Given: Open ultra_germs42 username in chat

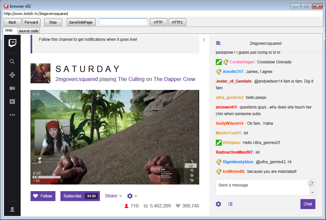Looking at the screenshot, I should click(229, 98).
